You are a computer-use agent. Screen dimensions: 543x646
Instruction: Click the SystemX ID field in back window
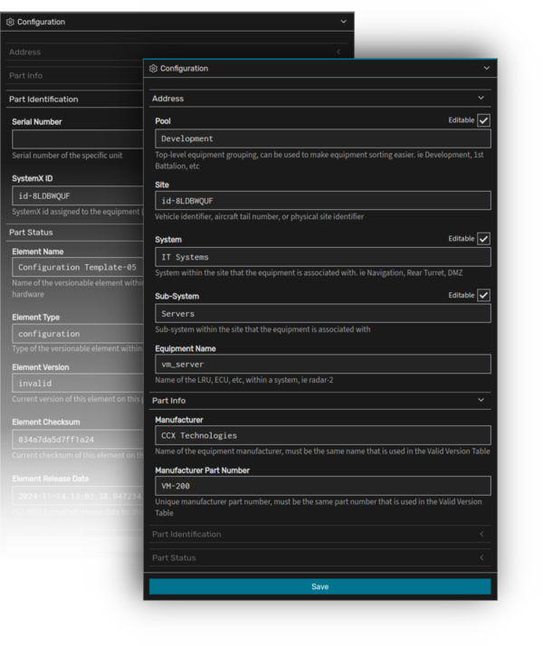[x=78, y=196]
